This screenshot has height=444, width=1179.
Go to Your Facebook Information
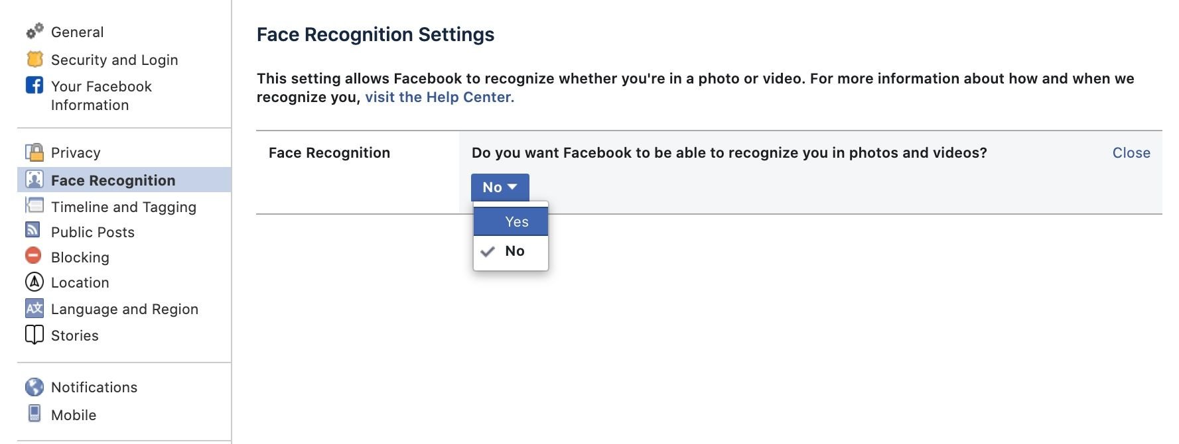point(102,95)
